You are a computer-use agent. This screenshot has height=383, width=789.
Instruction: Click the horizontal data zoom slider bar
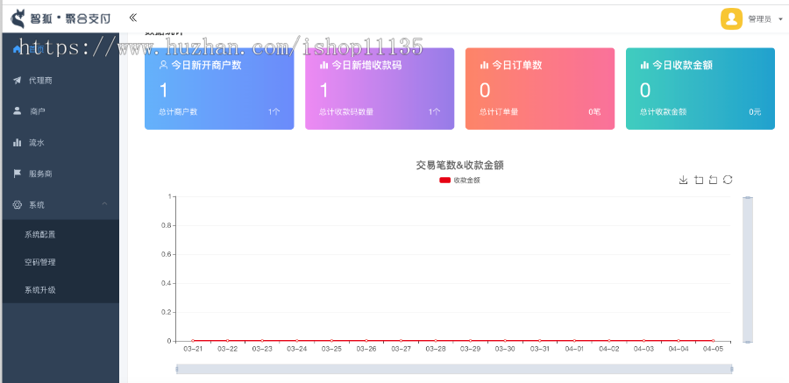(x=454, y=369)
